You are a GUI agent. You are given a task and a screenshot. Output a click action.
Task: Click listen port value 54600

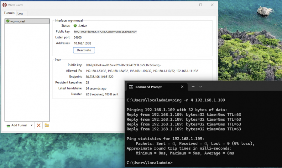[78, 37]
